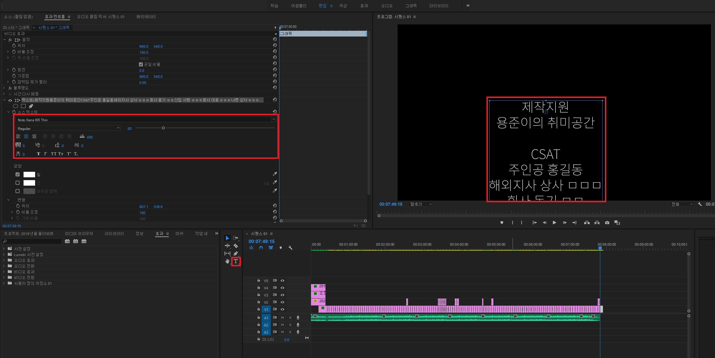Expand the 비디오 효과 folder

[x=4, y=272]
